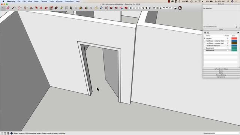
Task: Open the Edit menu
Action: [x=24, y=1]
